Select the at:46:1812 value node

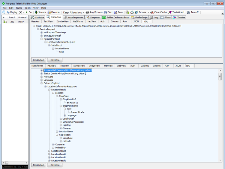point(72,102)
